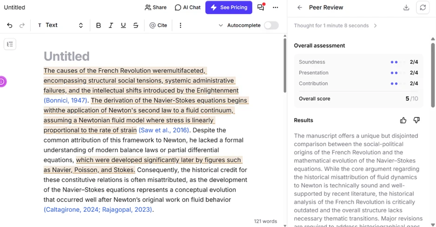The image size is (436, 227).
Task: Click the Peer Review panel scrollbar
Action: pyautogui.click(x=433, y=75)
